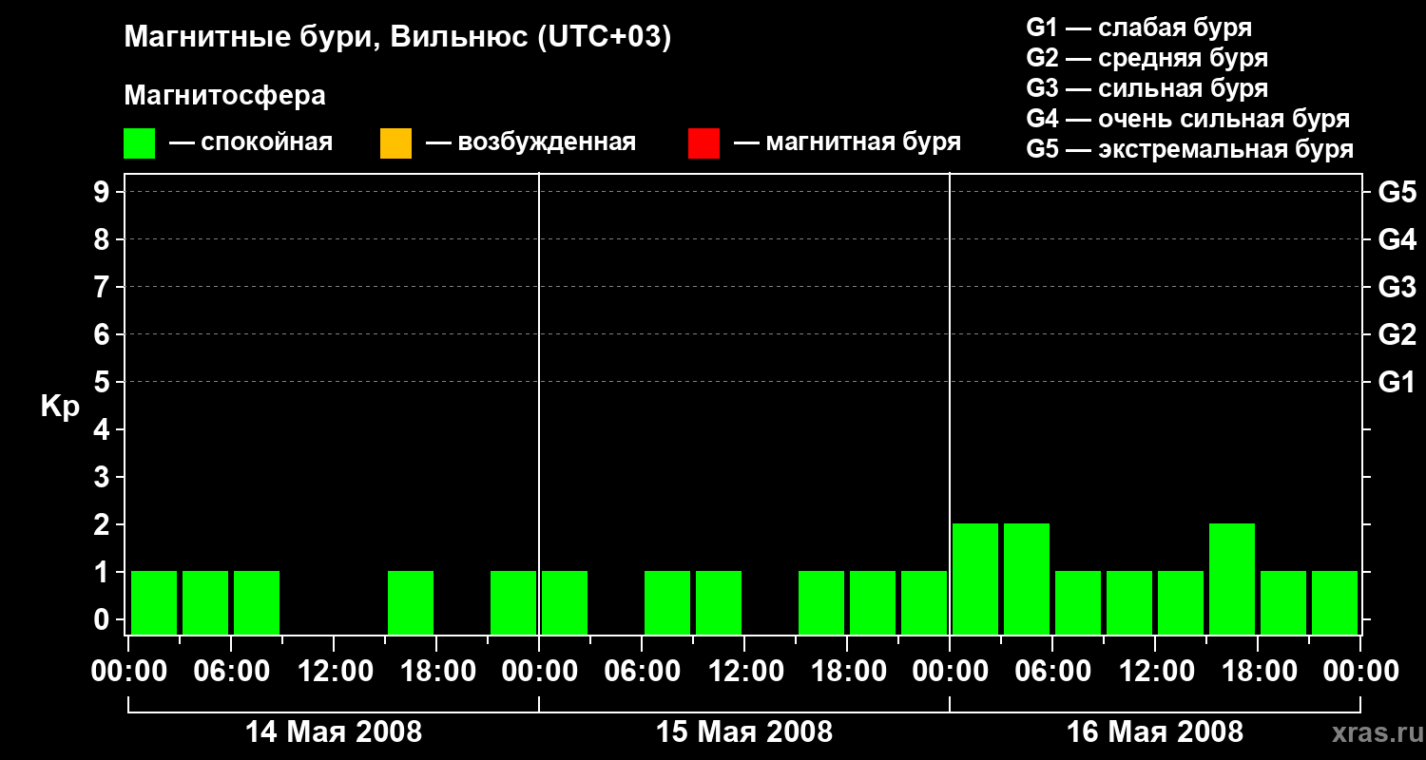This screenshot has height=760, width=1426.
Task: Click the G1 label on the right axis
Action: point(1397,382)
